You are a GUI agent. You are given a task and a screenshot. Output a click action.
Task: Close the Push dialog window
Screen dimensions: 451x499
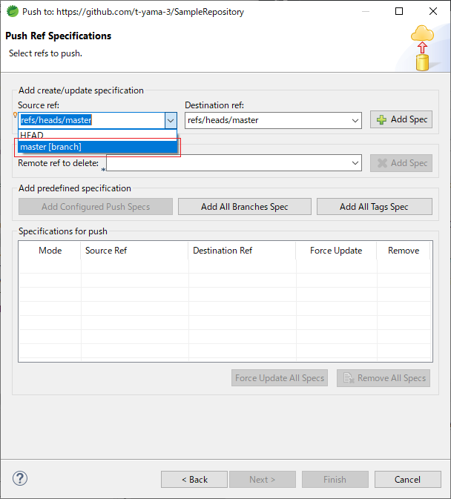click(433, 11)
